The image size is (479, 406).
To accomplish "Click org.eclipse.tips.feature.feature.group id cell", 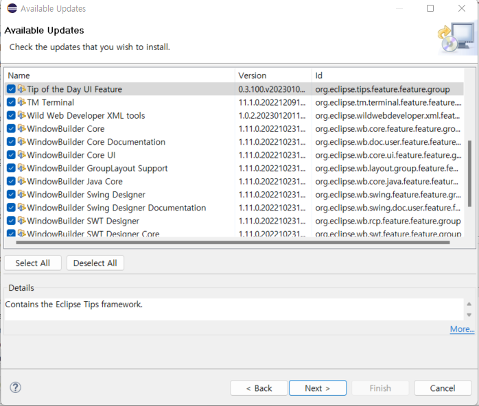I will pos(382,89).
